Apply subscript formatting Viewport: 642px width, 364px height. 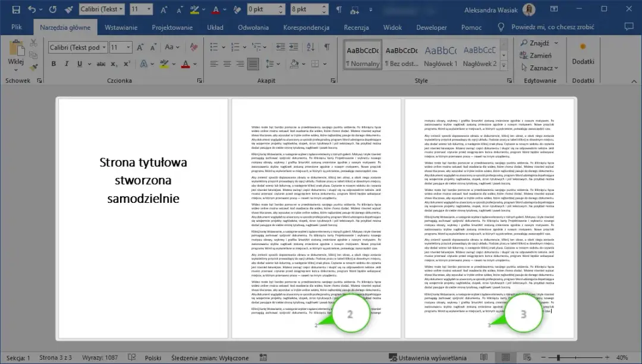114,63
